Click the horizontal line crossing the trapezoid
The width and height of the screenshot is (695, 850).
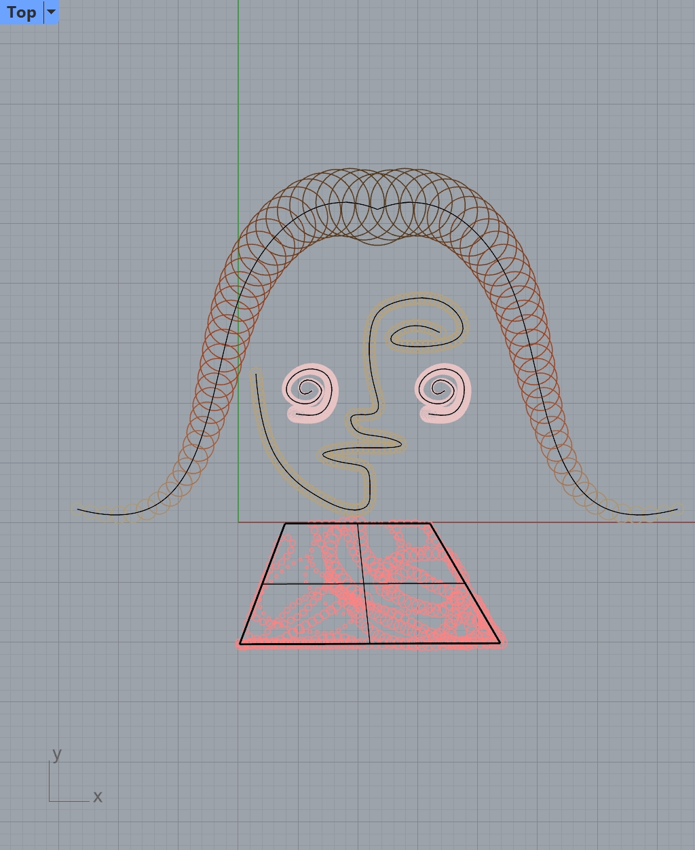click(305, 585)
